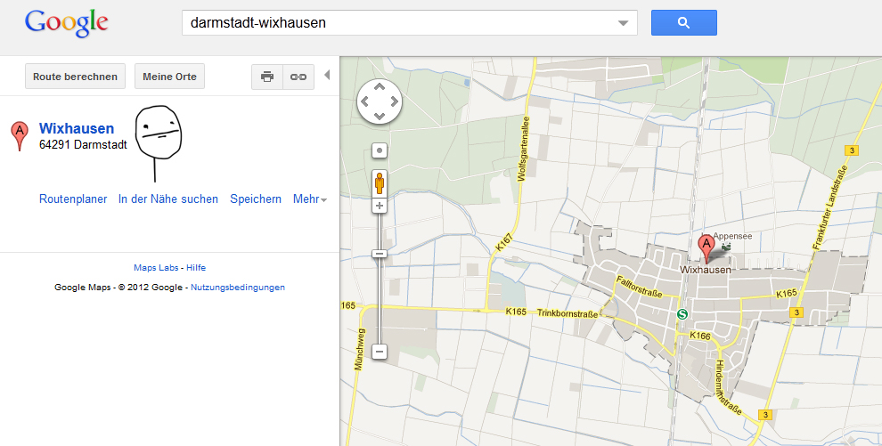Image resolution: width=882 pixels, height=446 pixels.
Task: Pan the map right with arrow control
Action: (395, 101)
